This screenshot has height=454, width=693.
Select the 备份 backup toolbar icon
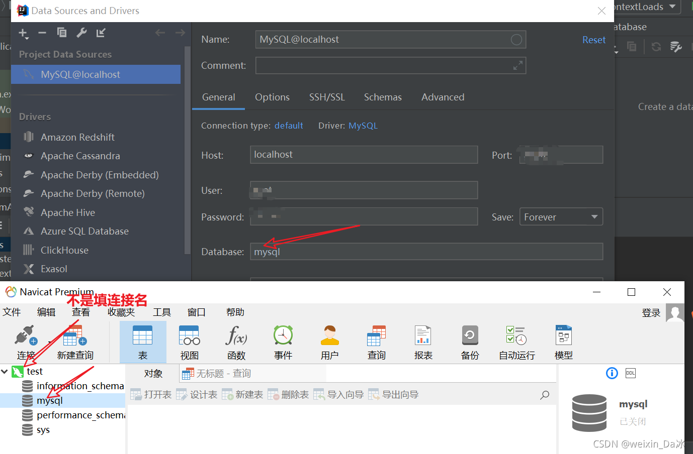click(x=470, y=343)
